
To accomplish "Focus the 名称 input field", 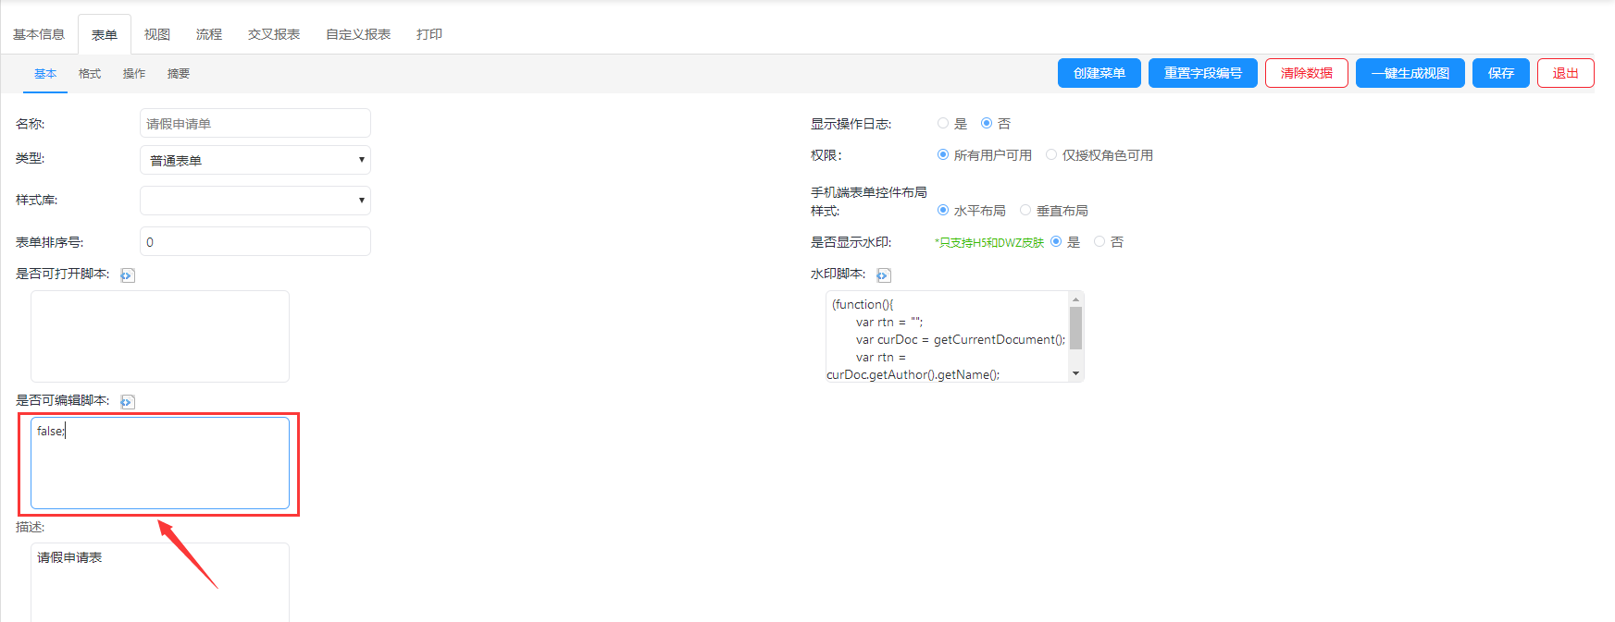I will (x=255, y=123).
